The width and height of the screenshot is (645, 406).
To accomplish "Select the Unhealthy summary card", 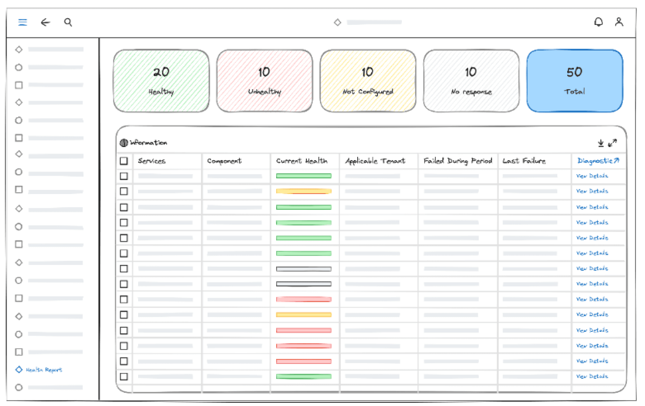I will click(264, 81).
